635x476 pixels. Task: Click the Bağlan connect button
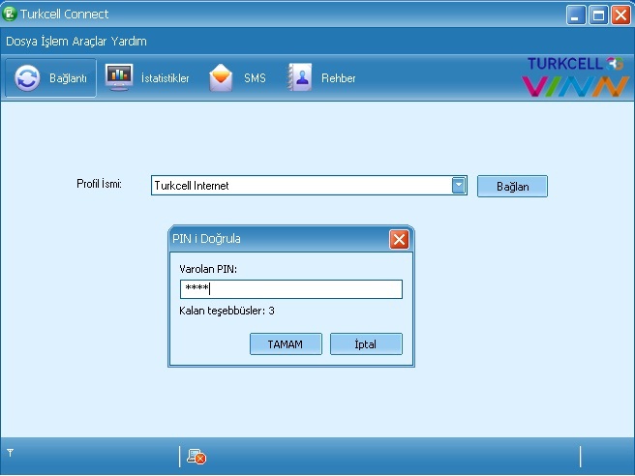point(512,187)
